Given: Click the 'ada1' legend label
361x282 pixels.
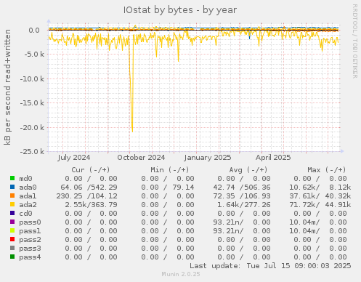Looking at the screenshot, I should (28, 196).
